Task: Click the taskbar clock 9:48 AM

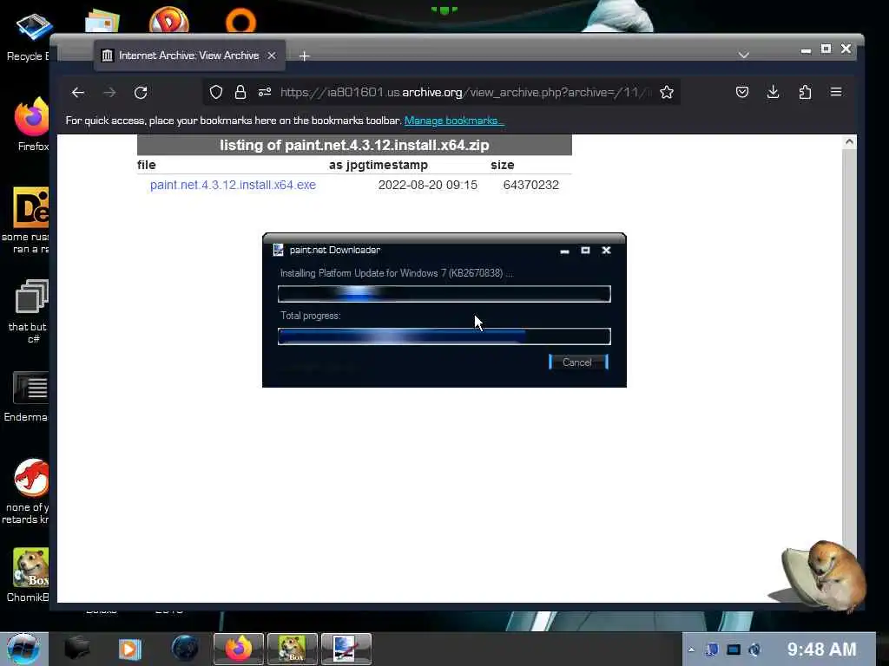Action: (x=821, y=649)
